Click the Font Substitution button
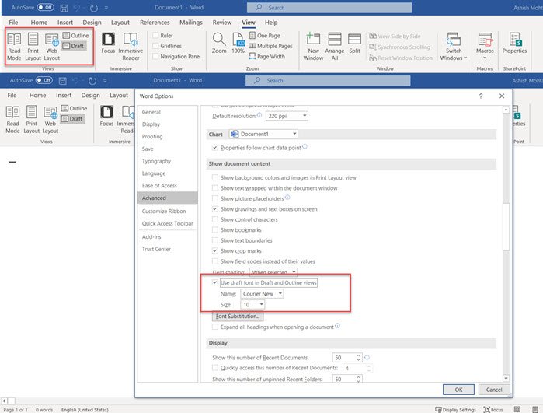The width and height of the screenshot is (543, 413). [x=238, y=317]
